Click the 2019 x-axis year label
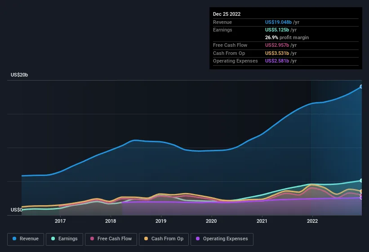 [x=161, y=221]
